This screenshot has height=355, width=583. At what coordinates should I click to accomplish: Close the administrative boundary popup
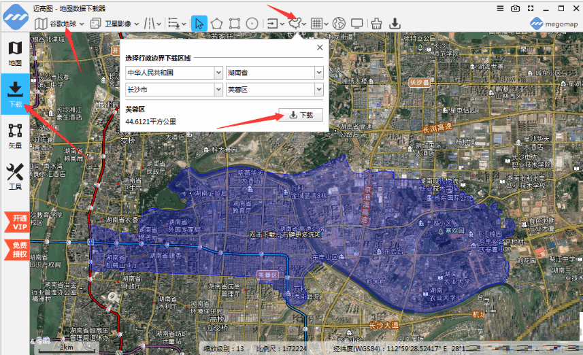(x=320, y=48)
